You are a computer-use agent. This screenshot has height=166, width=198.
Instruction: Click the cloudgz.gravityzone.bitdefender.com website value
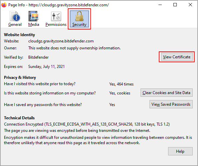coord(61,41)
